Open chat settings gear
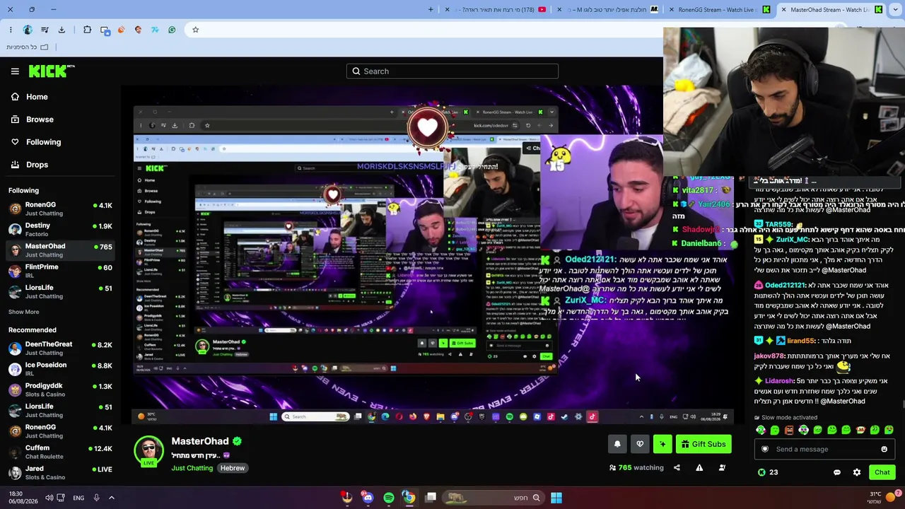The image size is (905, 509). click(x=857, y=472)
